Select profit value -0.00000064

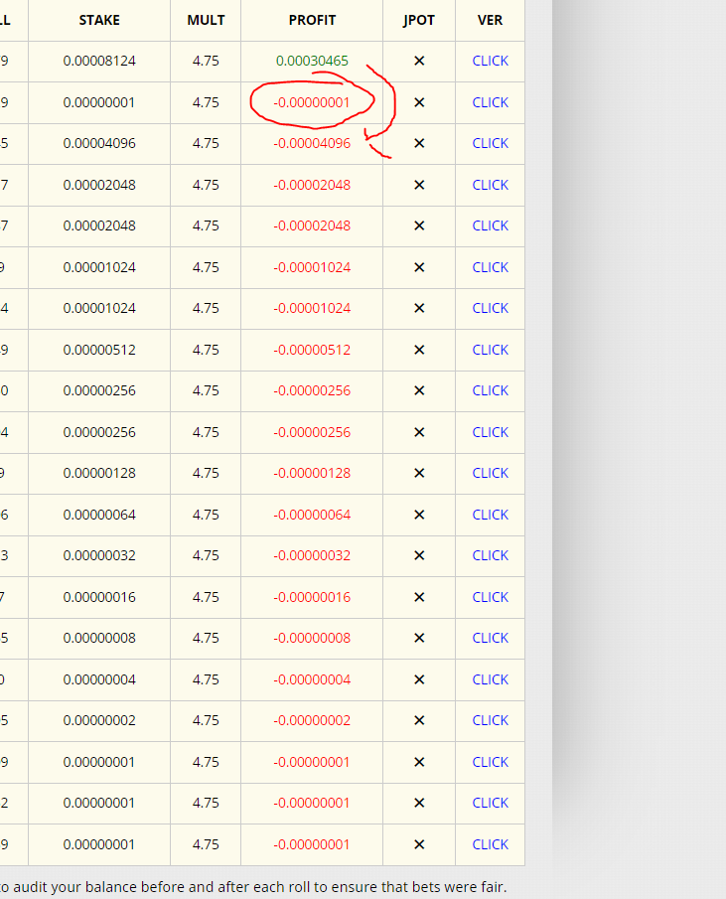pyautogui.click(x=312, y=515)
